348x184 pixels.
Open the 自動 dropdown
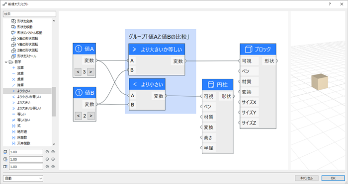23,178
